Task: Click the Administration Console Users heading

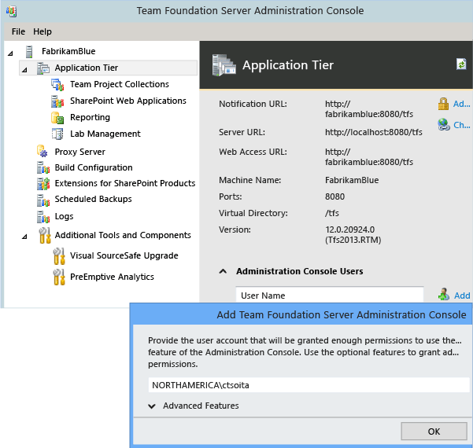Action: coord(300,271)
